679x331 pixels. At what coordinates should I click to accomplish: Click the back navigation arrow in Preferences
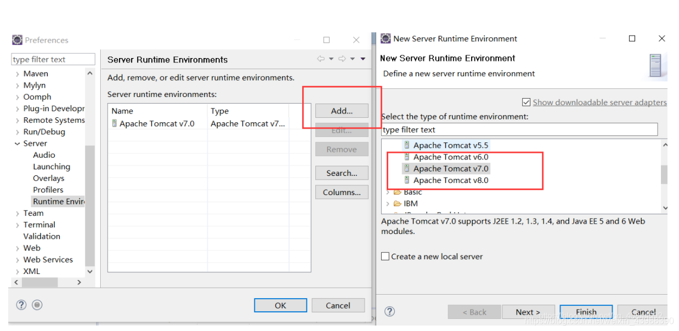[321, 59]
